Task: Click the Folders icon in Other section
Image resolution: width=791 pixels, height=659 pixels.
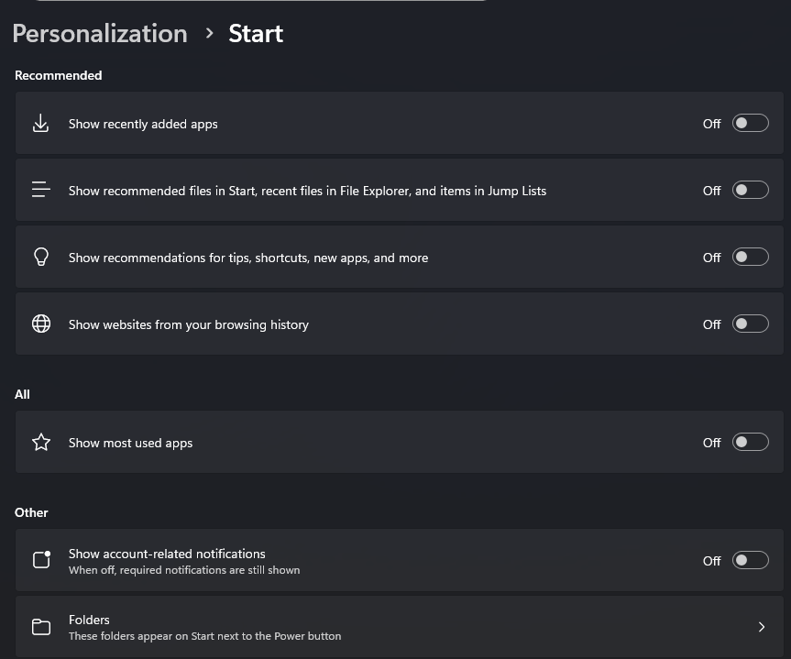Action: tap(41, 627)
